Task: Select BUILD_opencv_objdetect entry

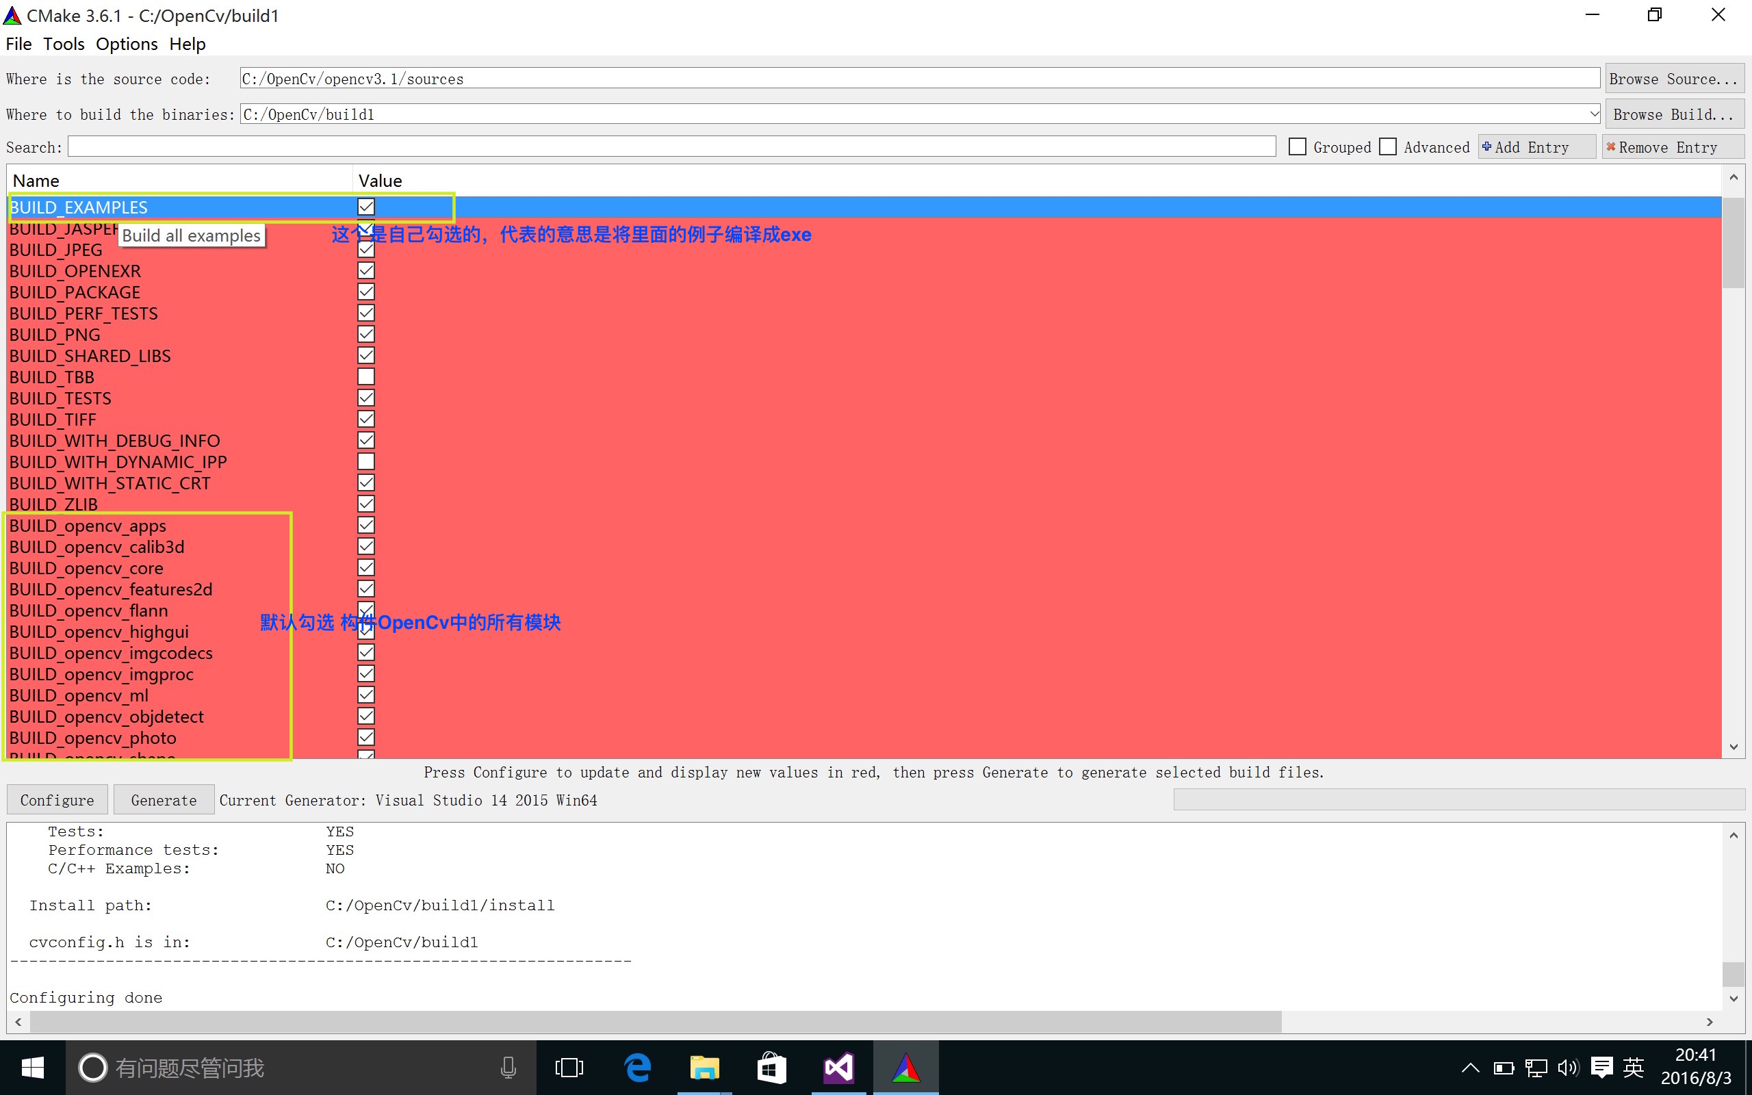Action: 864,717
